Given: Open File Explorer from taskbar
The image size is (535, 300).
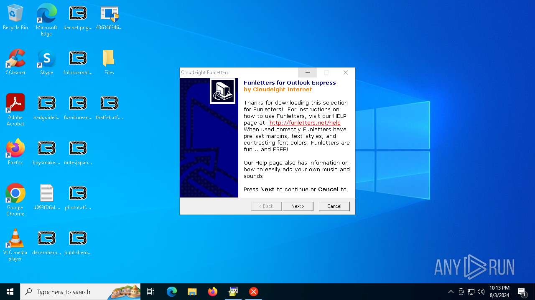Looking at the screenshot, I should [192, 292].
